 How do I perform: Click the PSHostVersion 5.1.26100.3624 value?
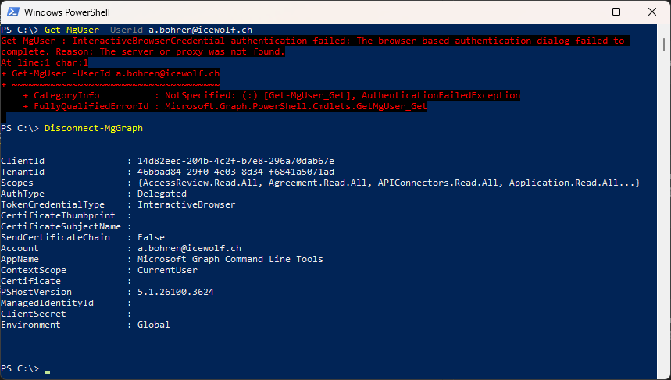(x=176, y=292)
